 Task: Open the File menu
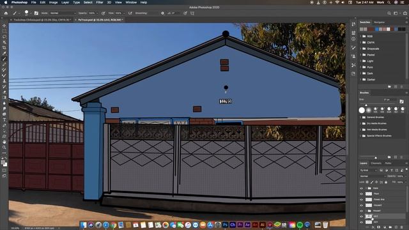tap(34, 3)
